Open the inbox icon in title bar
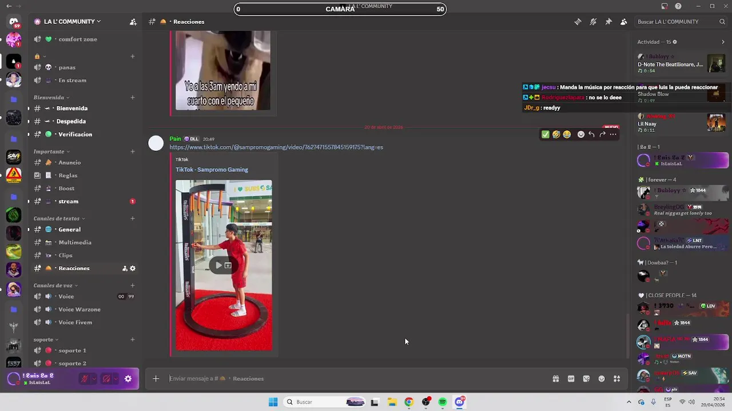Viewport: 732px width, 411px height. pyautogui.click(x=665, y=6)
